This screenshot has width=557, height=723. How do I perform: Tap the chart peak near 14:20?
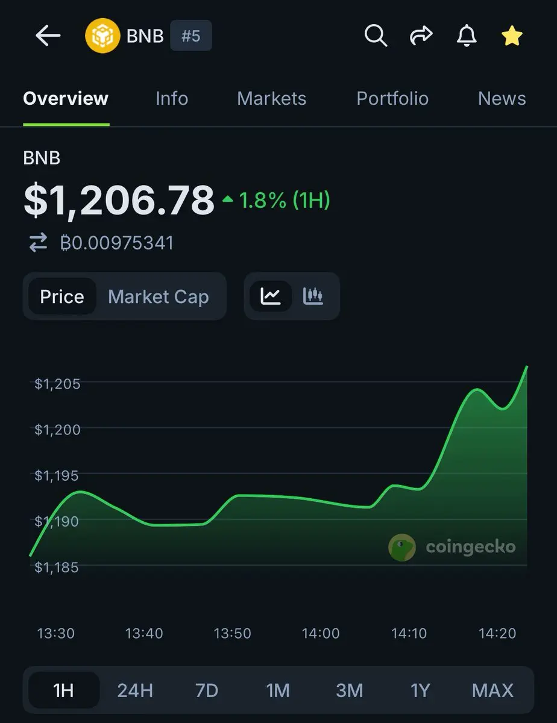coord(476,390)
